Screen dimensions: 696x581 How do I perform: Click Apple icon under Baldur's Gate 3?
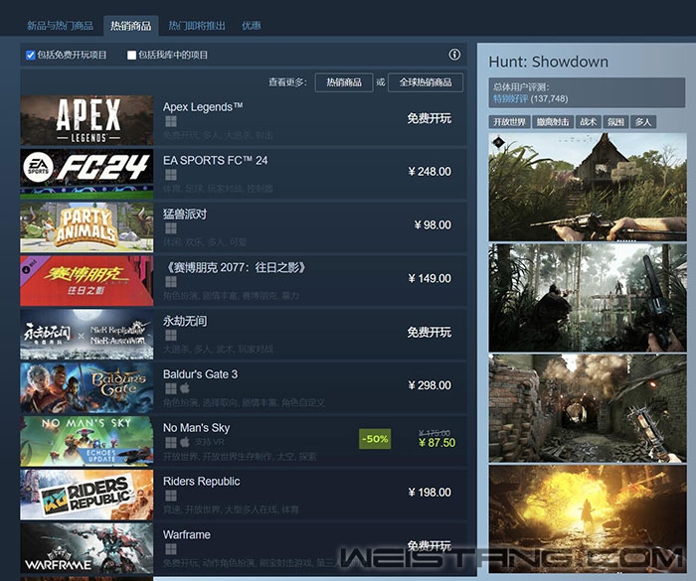185,388
